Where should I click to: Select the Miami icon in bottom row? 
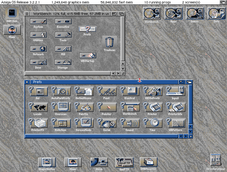pos(73,162)
